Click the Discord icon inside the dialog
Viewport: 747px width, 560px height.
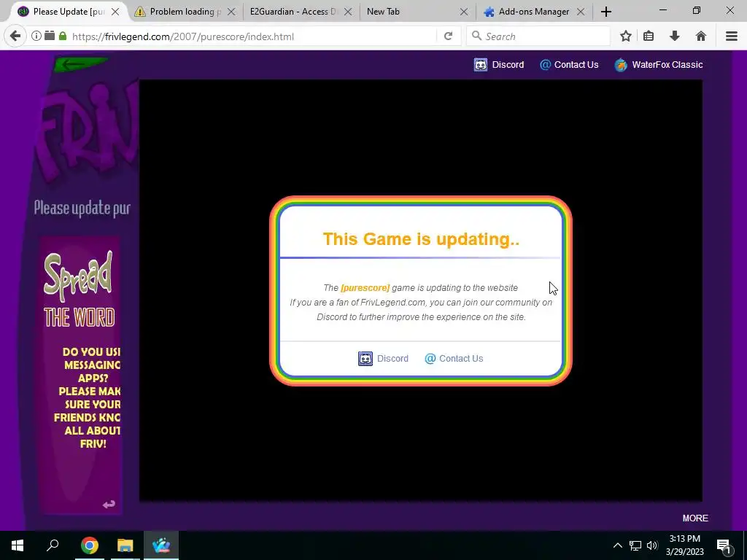tap(365, 359)
